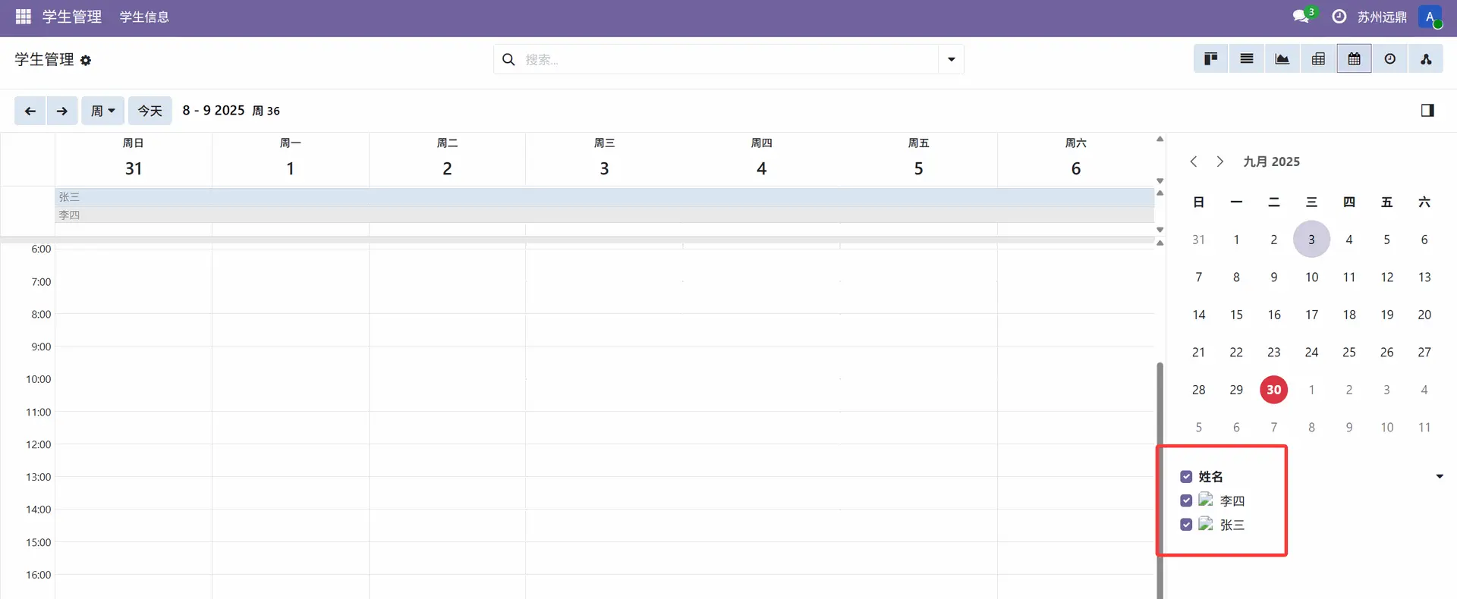Viewport: 1457px width, 599px height.
Task: Switch to the Kanban view icon
Action: pos(1210,59)
